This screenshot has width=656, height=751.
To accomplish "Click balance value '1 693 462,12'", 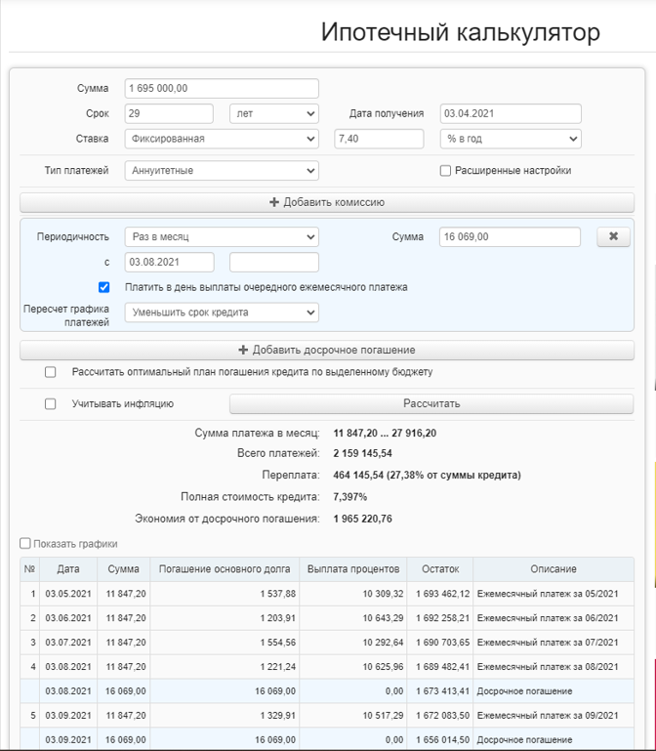I will (442, 594).
